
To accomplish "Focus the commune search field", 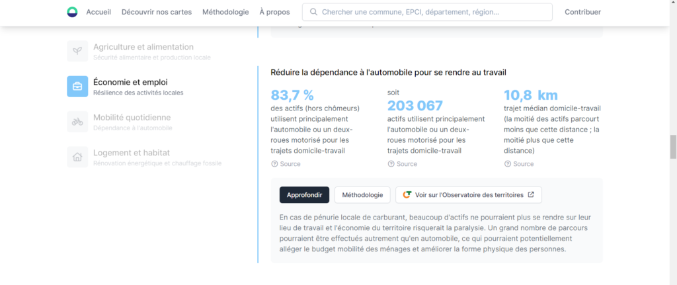I will coord(433,12).
